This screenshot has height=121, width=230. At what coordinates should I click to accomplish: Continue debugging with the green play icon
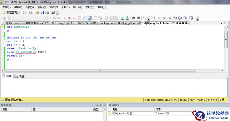pyautogui.click(x=154, y=18)
